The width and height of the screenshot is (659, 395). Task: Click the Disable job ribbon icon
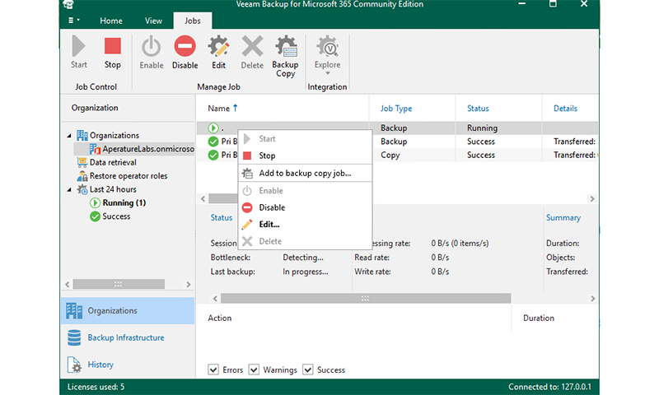click(185, 46)
